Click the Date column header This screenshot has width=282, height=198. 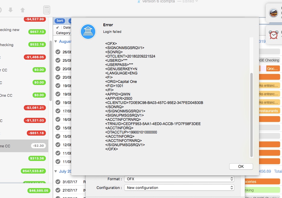coord(67,27)
